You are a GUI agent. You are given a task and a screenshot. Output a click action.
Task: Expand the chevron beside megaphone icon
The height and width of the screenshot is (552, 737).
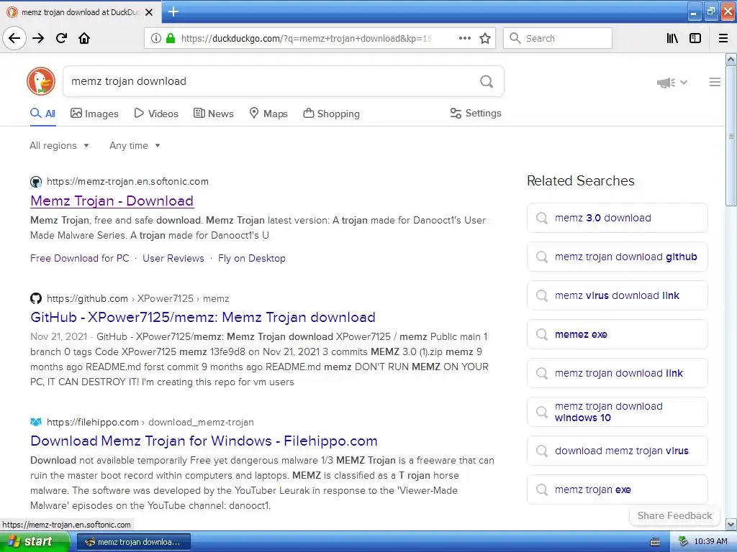point(684,83)
